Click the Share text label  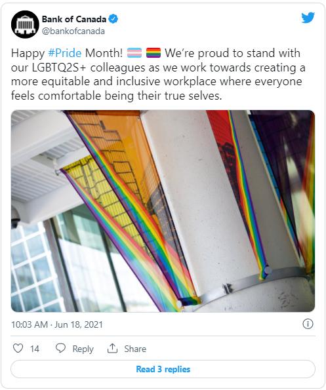[135, 349]
